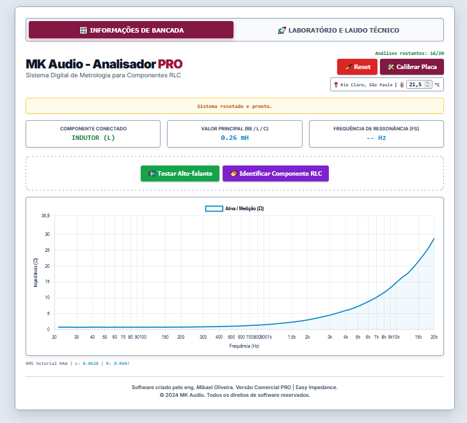Click the tools icon on Calibrar Placa
This screenshot has width=467, height=423.
391,67
